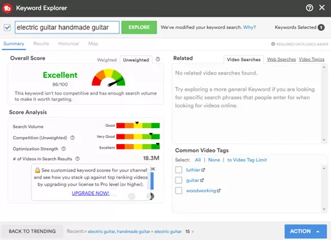Switch to the Summary tab
This screenshot has height=240, width=331.
coord(14,44)
